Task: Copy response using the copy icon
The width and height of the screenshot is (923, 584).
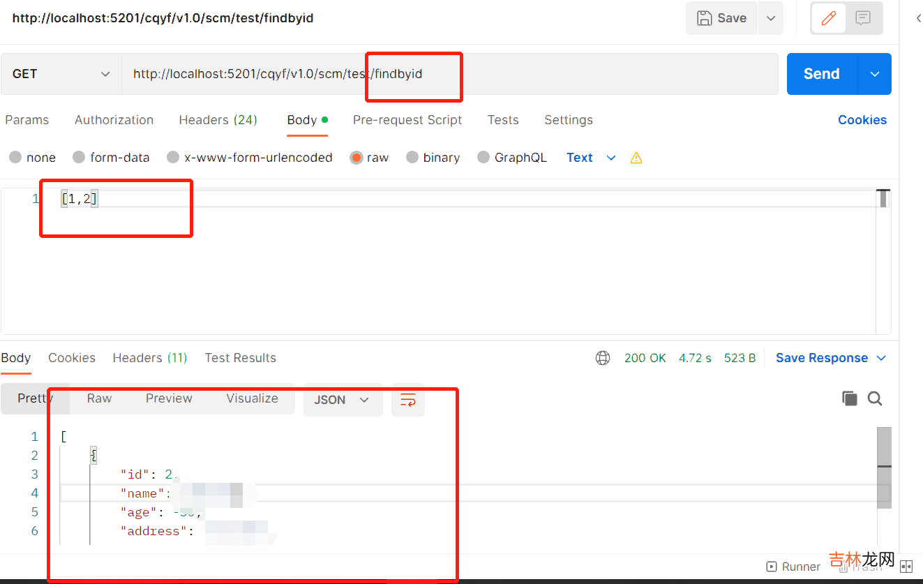Action: (849, 398)
